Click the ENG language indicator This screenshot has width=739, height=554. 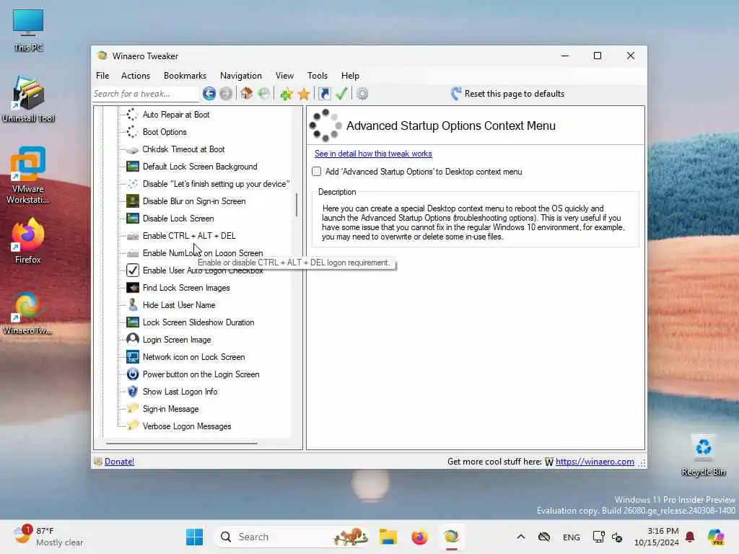572,537
